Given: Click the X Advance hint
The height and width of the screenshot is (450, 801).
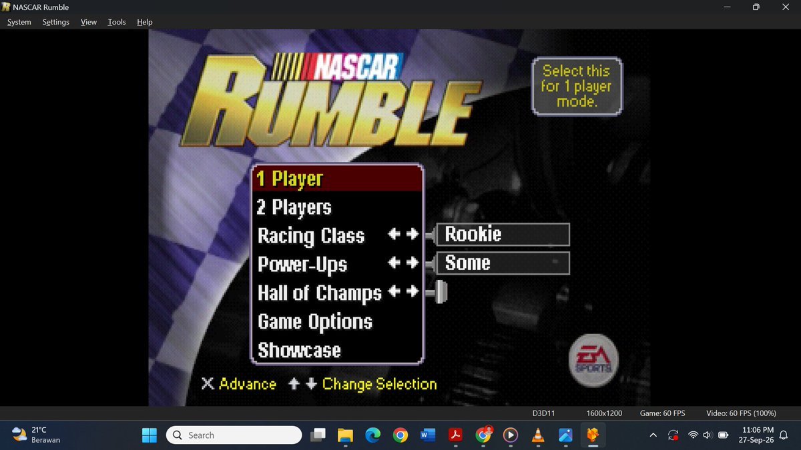Looking at the screenshot, I should [239, 384].
